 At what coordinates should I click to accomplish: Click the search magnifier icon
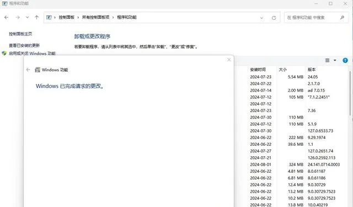coord(342,17)
